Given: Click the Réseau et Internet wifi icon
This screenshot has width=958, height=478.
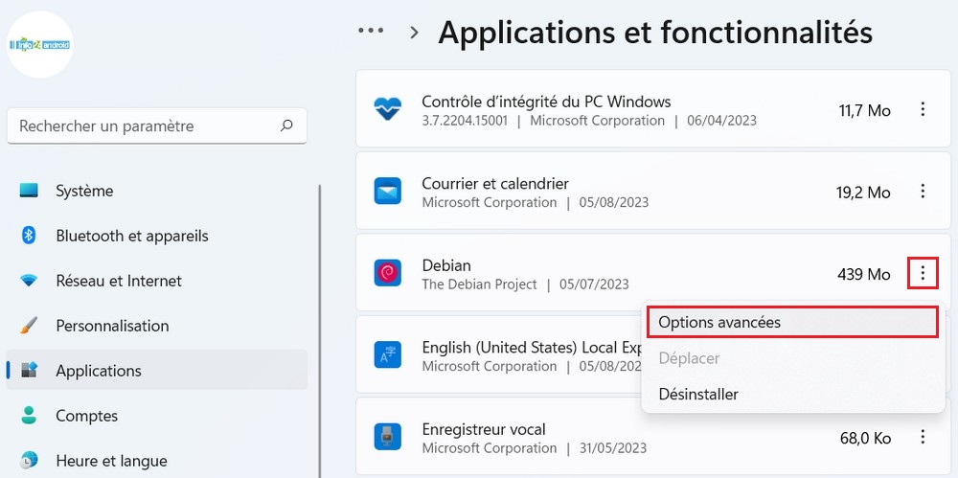Looking at the screenshot, I should [x=29, y=281].
